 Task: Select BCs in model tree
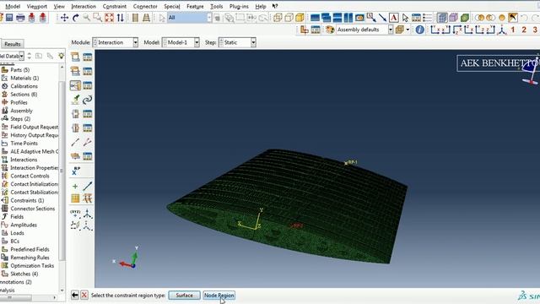pos(15,241)
